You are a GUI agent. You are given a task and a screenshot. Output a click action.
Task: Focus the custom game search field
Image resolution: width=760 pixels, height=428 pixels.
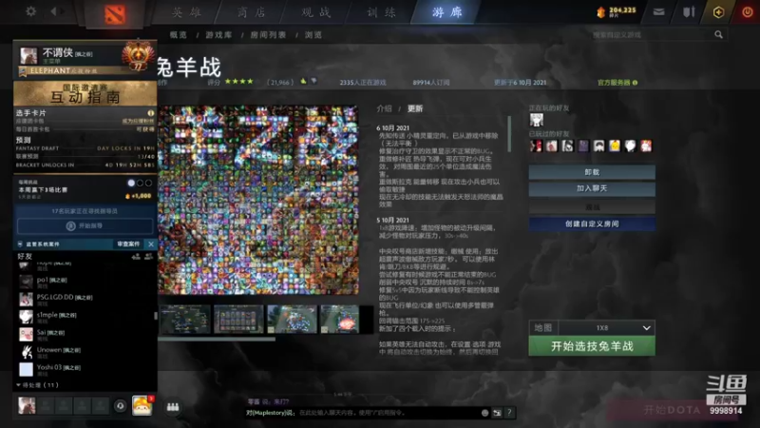(x=651, y=35)
